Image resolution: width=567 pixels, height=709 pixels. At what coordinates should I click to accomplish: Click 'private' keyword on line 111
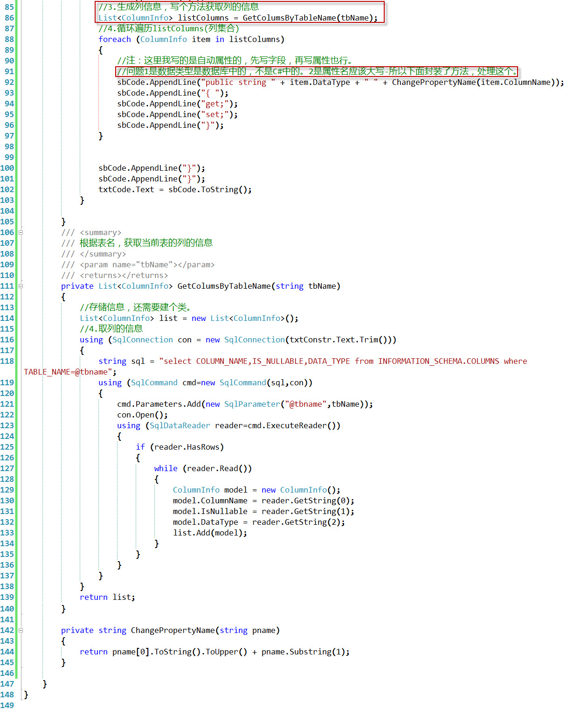[x=77, y=286]
